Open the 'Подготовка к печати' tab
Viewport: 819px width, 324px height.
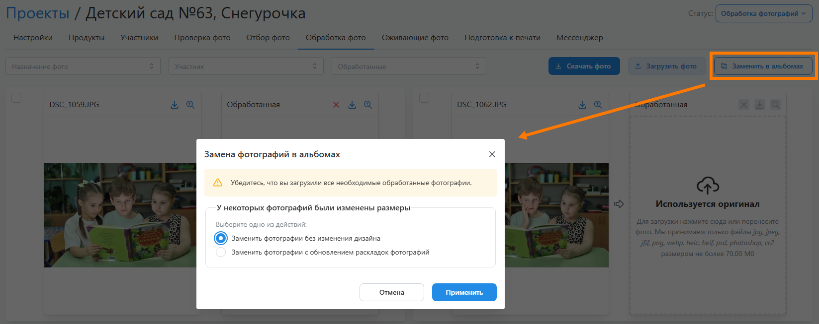tap(502, 38)
